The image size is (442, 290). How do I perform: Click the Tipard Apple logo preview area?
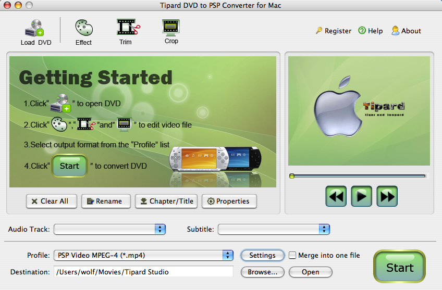coord(359,111)
